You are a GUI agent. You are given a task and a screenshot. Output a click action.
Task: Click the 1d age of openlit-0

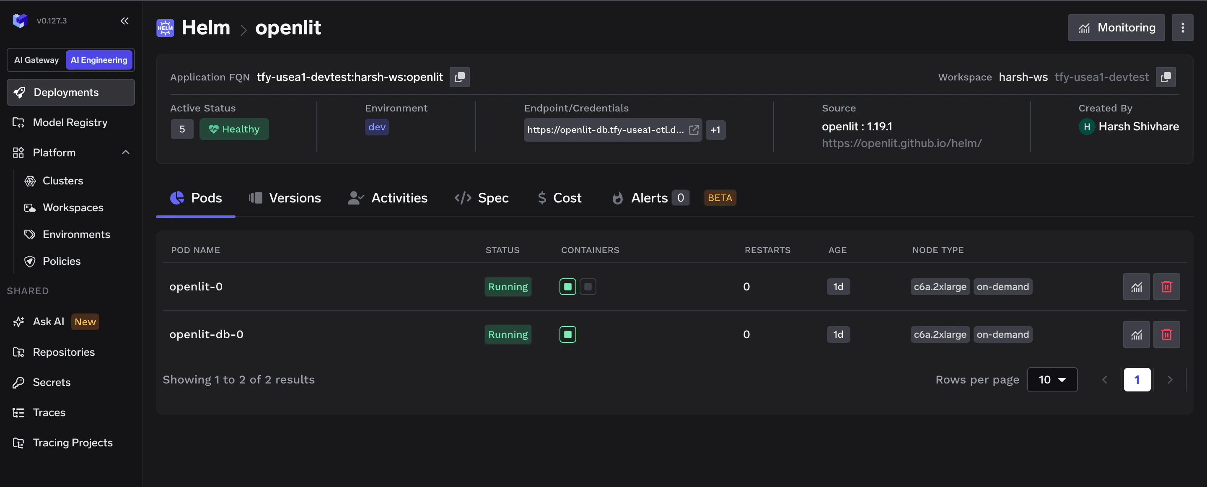(x=838, y=287)
